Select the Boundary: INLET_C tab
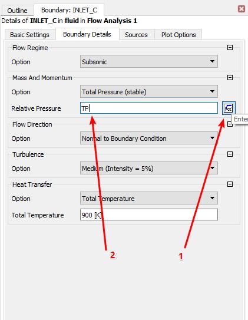Viewport: 248px width, 320px height. (69, 10)
